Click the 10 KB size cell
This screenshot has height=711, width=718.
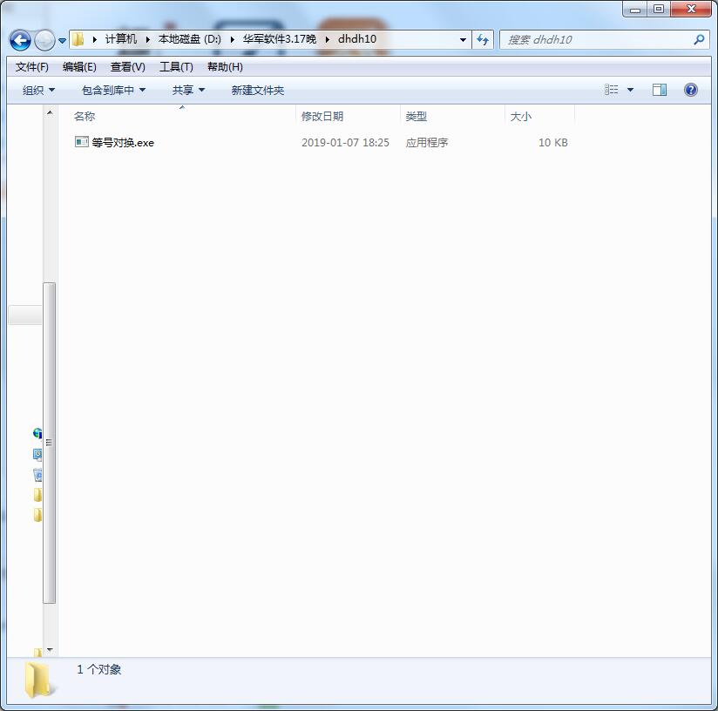click(553, 142)
